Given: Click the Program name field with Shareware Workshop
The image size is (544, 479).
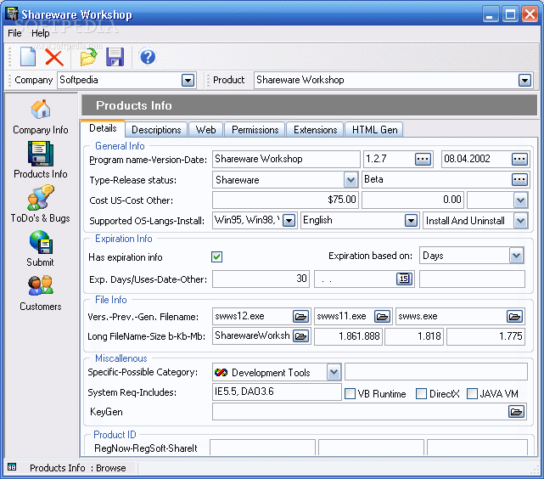Looking at the screenshot, I should pos(286,160).
